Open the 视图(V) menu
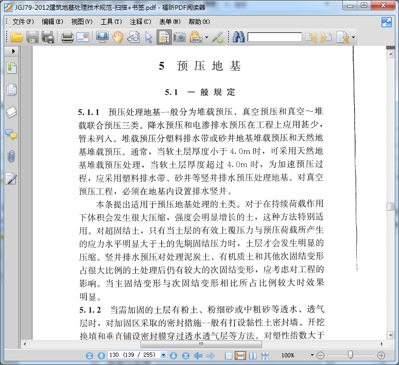The width and height of the screenshot is (399, 365). (82, 22)
